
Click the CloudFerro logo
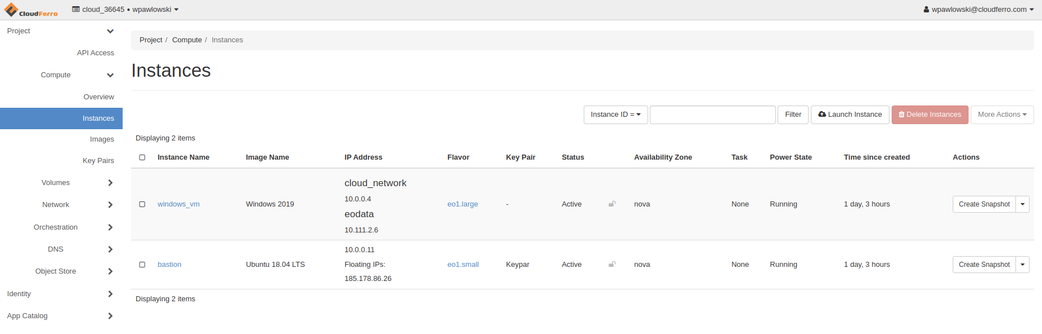31,10
